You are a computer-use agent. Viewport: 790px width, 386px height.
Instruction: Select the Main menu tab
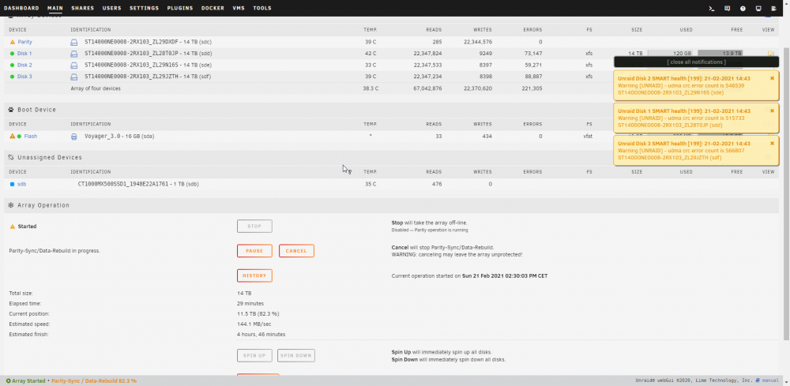pos(55,9)
